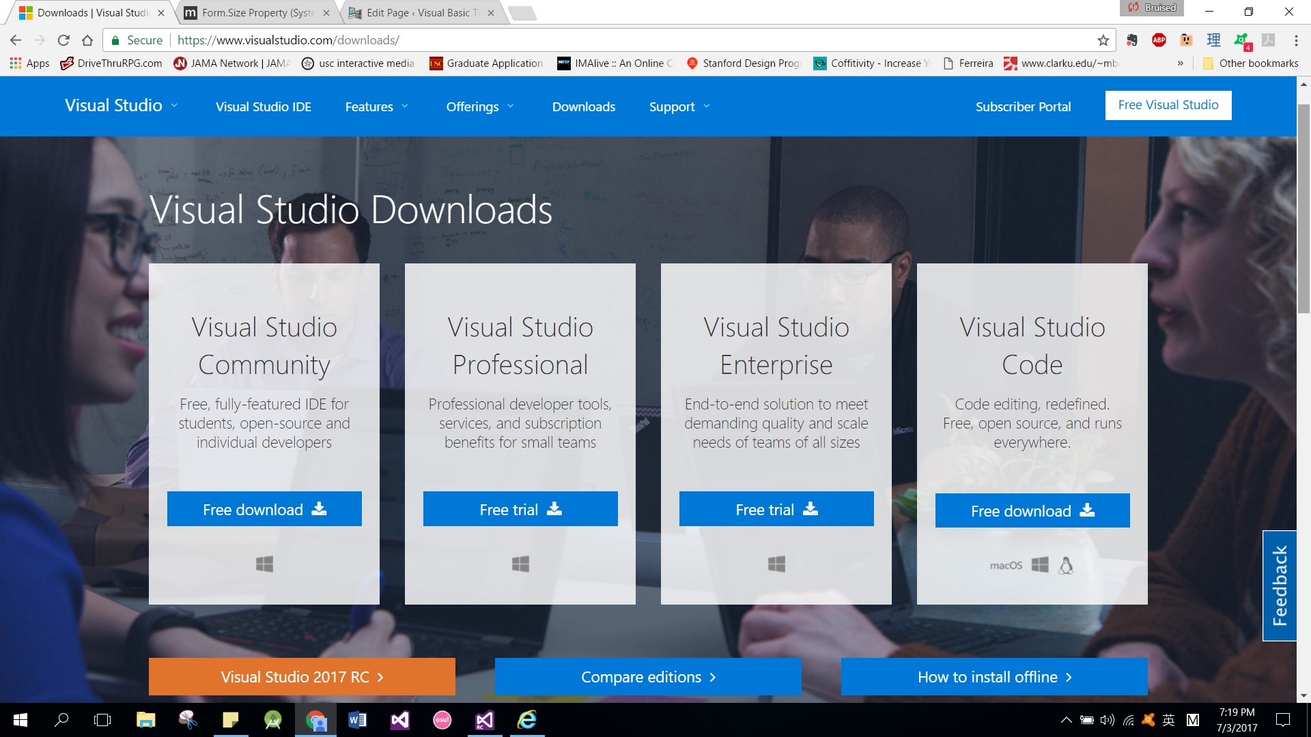Open Task View in the taskbar

[102, 720]
